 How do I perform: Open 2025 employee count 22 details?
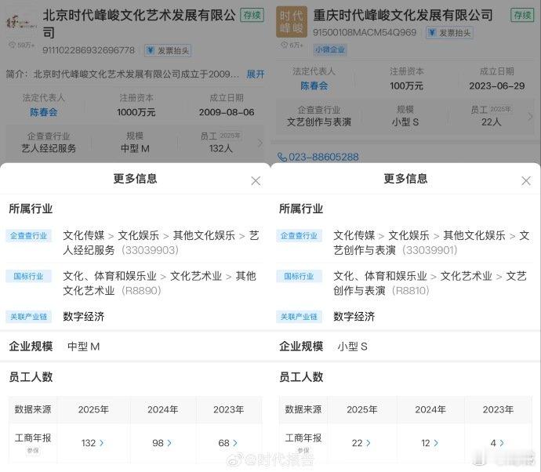pos(361,443)
